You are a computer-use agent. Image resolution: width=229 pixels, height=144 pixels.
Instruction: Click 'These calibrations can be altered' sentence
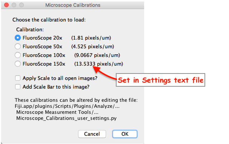pyautogui.click(x=76, y=100)
